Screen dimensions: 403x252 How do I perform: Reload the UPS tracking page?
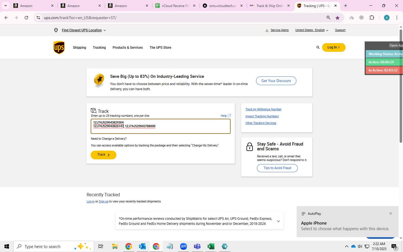point(26,18)
